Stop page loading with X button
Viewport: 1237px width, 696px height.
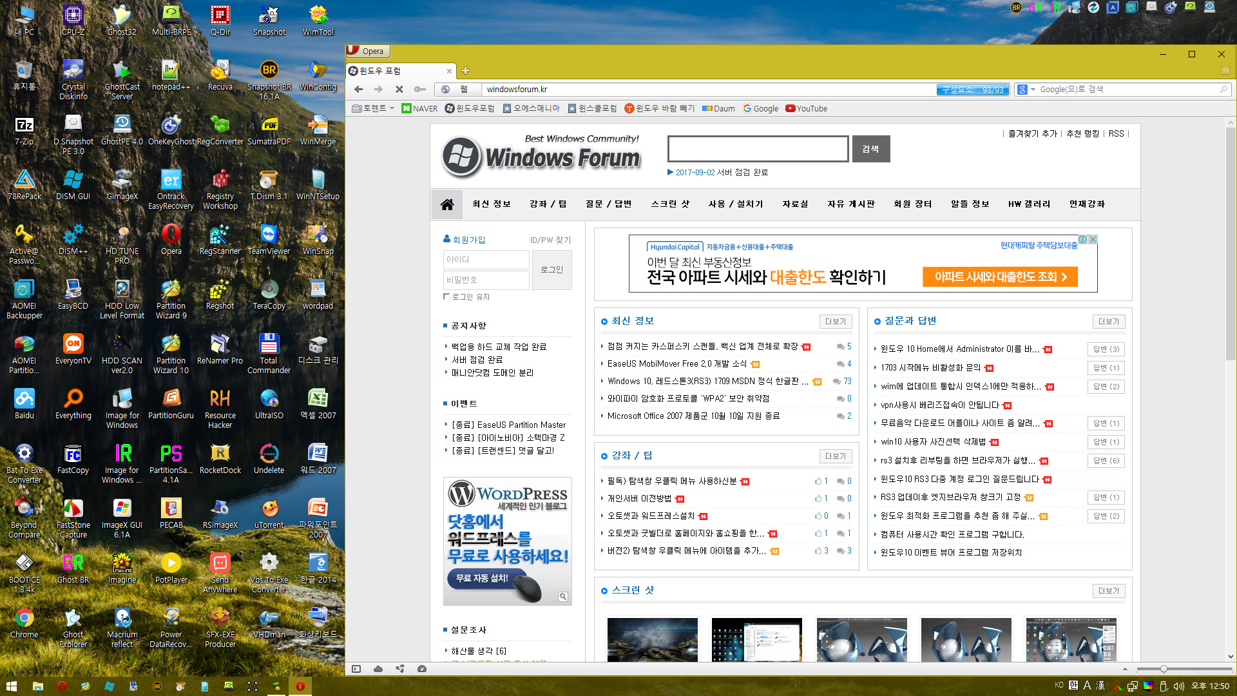(x=399, y=89)
